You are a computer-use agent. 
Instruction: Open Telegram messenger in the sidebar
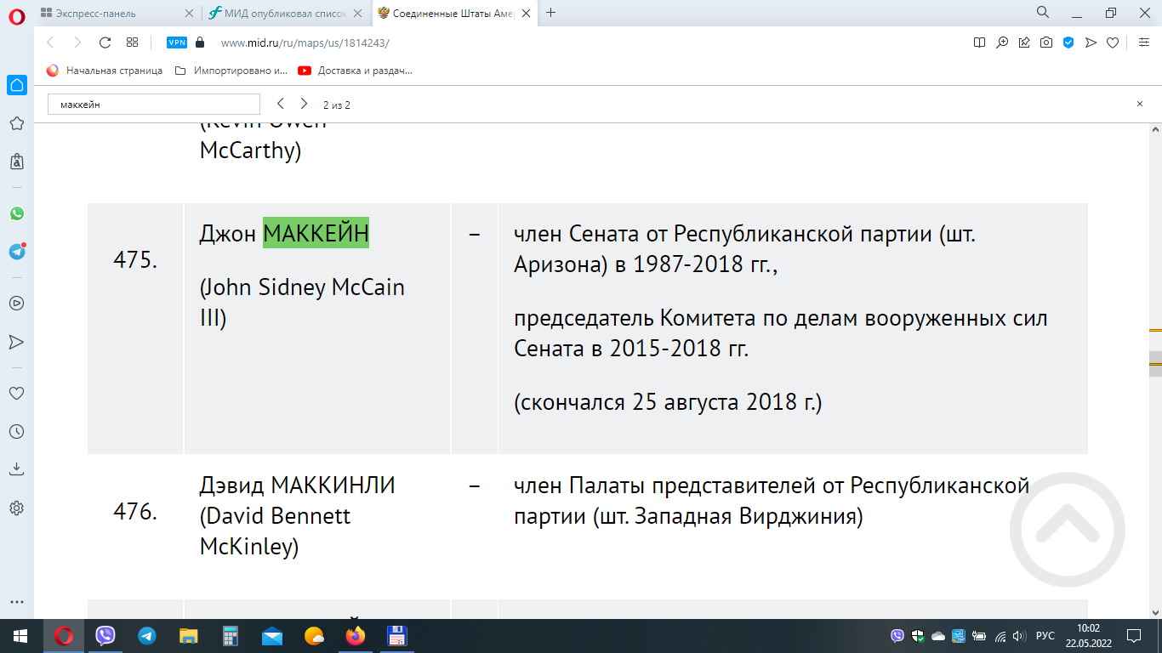tap(16, 252)
